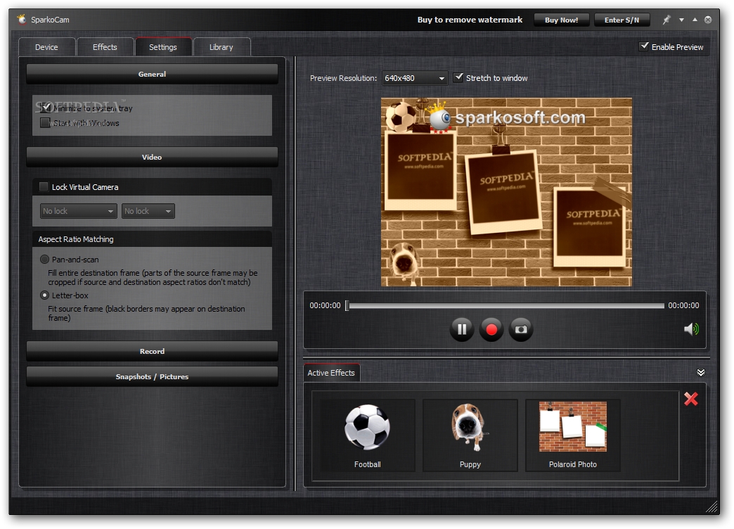The height and width of the screenshot is (529, 734).
Task: Open the first No lock dropdown
Action: (78, 211)
